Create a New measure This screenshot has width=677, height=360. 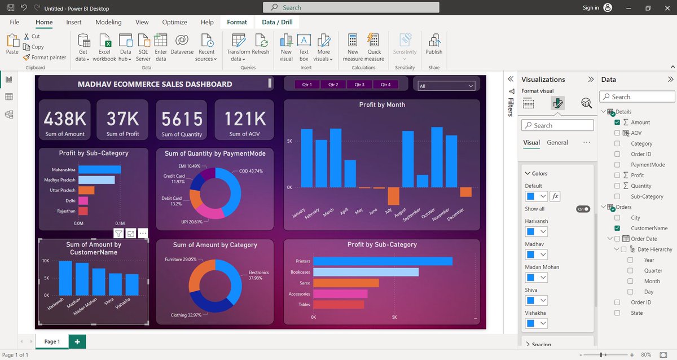353,47
